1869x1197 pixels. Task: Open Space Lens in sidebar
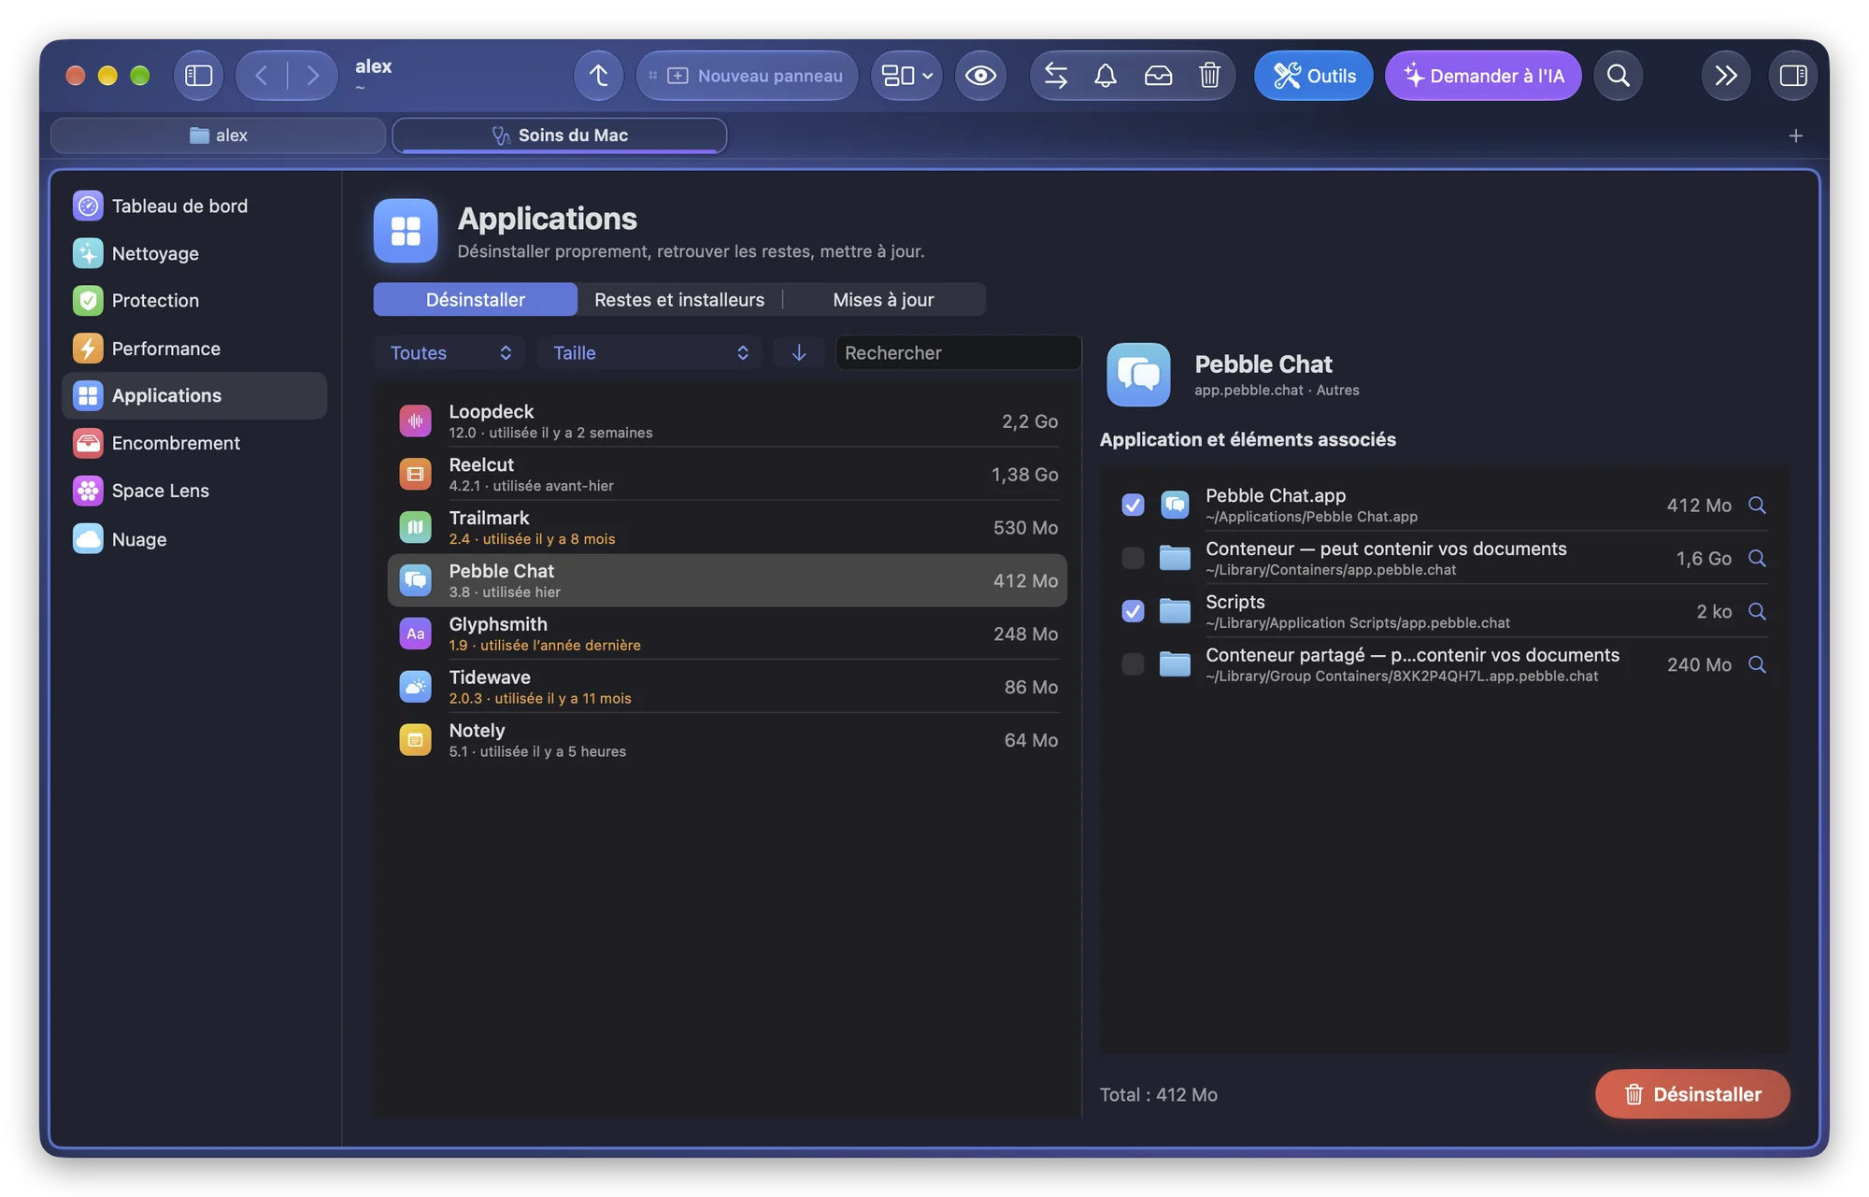point(194,492)
